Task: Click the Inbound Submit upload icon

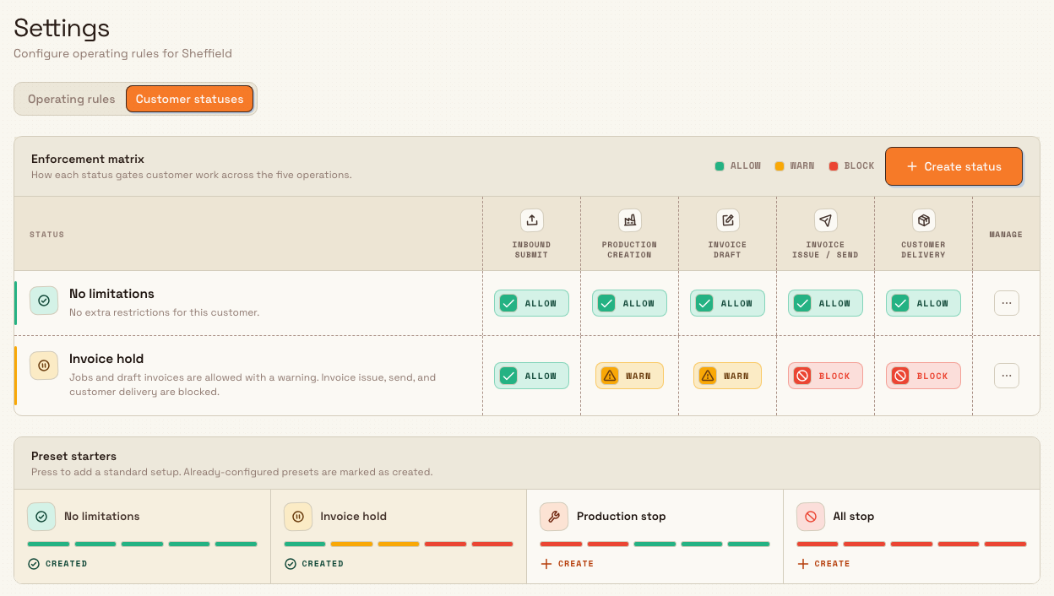Action: pyautogui.click(x=532, y=220)
